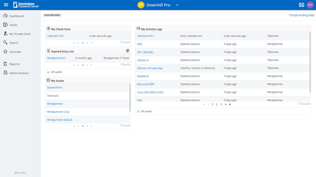Open Telemark DC1 in My Activity Logs
Image resolution: width=316 pixels, height=177 pixels.
coord(146,36)
